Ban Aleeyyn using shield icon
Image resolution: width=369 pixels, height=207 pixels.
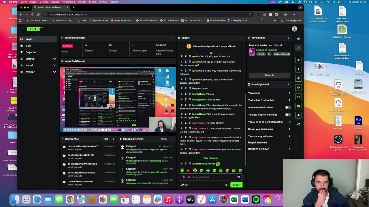[189, 88]
